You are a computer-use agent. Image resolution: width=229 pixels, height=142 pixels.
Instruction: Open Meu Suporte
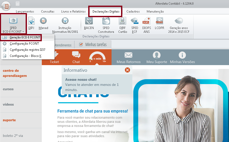(x=157, y=57)
